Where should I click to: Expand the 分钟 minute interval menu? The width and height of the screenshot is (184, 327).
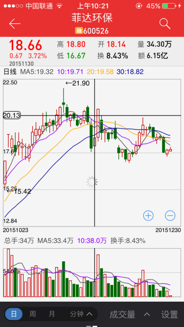81,314
